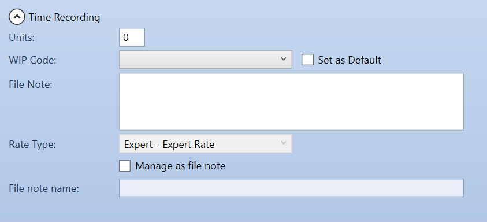Click the File note name label

pos(44,188)
